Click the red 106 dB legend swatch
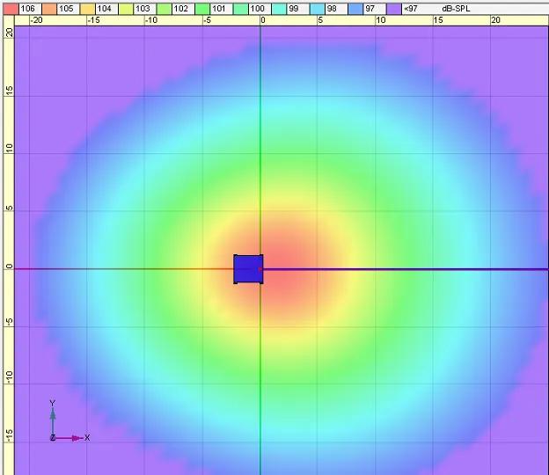Image resolution: width=549 pixels, height=475 pixels. coord(11,8)
